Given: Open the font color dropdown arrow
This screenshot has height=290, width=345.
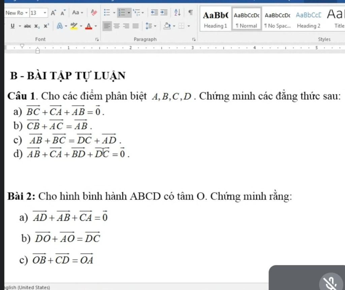Looking at the screenshot, I should 95,26.
